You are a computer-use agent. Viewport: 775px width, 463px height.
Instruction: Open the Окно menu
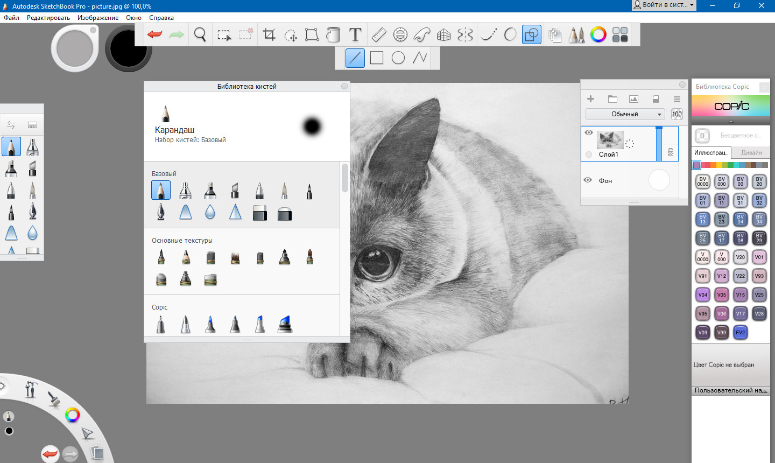pos(133,18)
